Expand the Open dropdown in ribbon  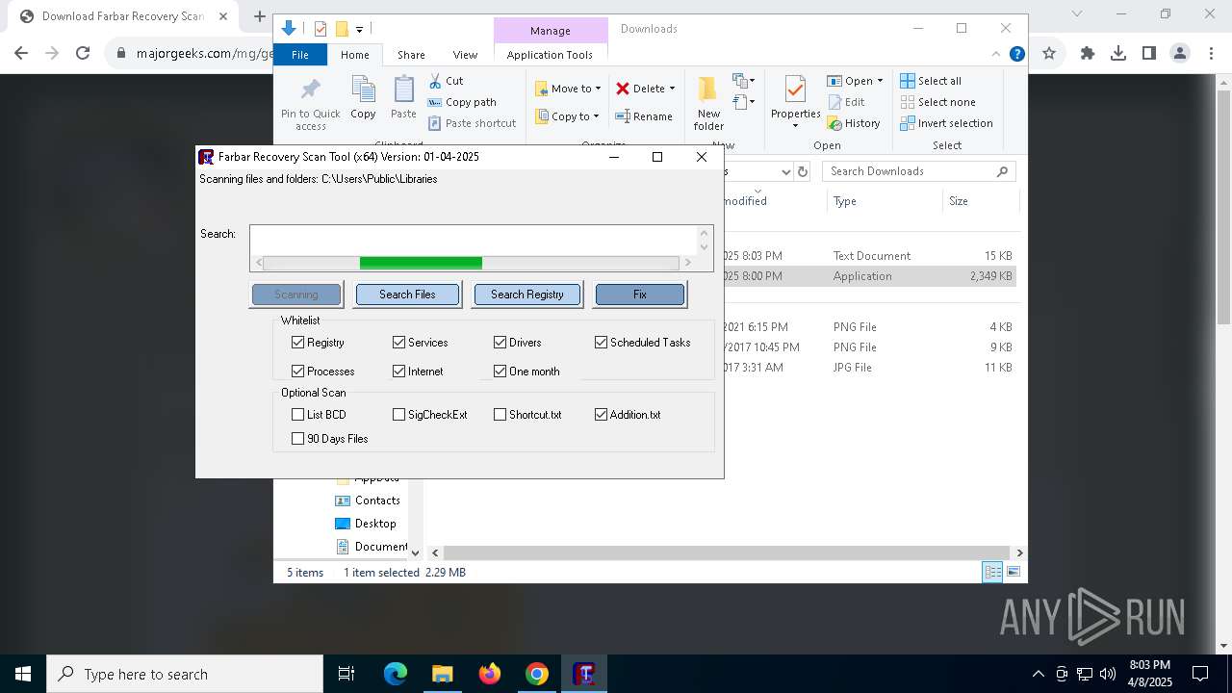tap(880, 81)
